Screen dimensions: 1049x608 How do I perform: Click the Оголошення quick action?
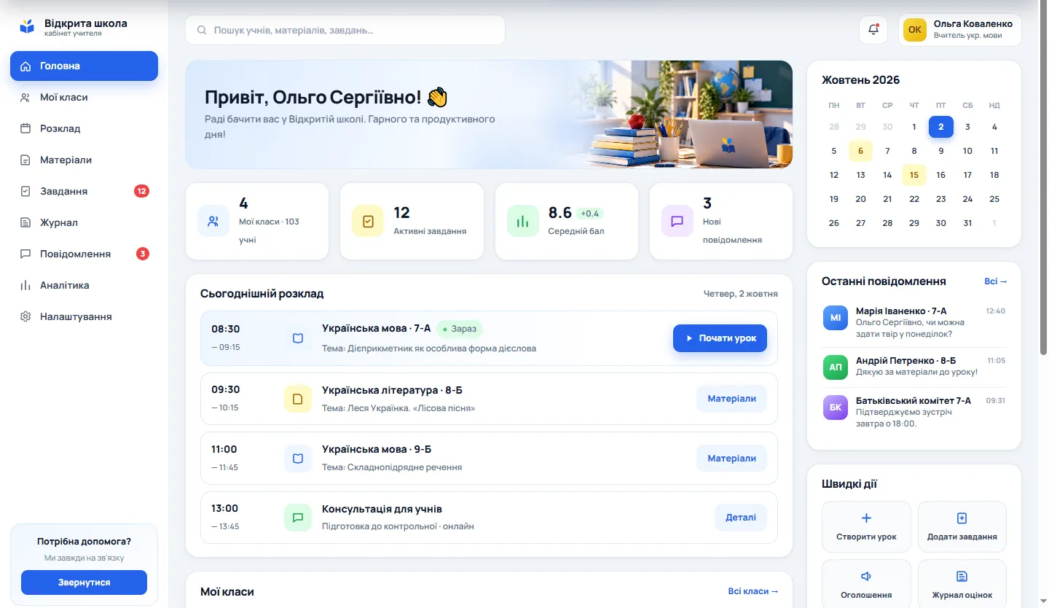(866, 583)
